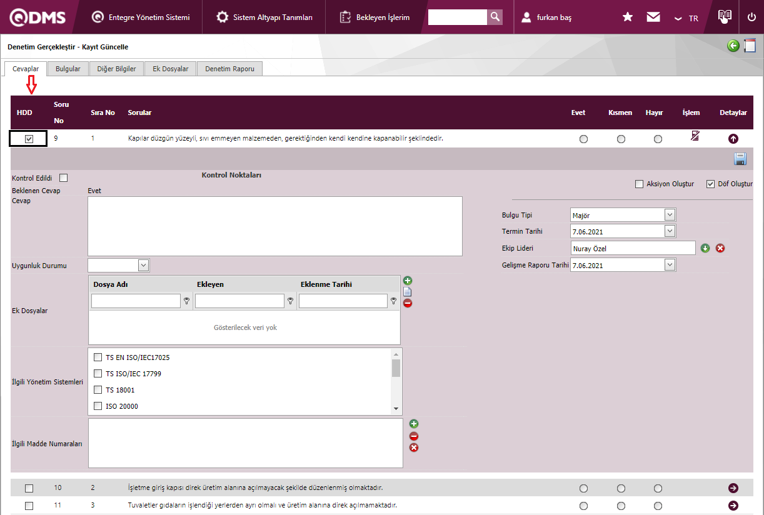
Task: Click the İşlem icon for question 9
Action: click(695, 136)
